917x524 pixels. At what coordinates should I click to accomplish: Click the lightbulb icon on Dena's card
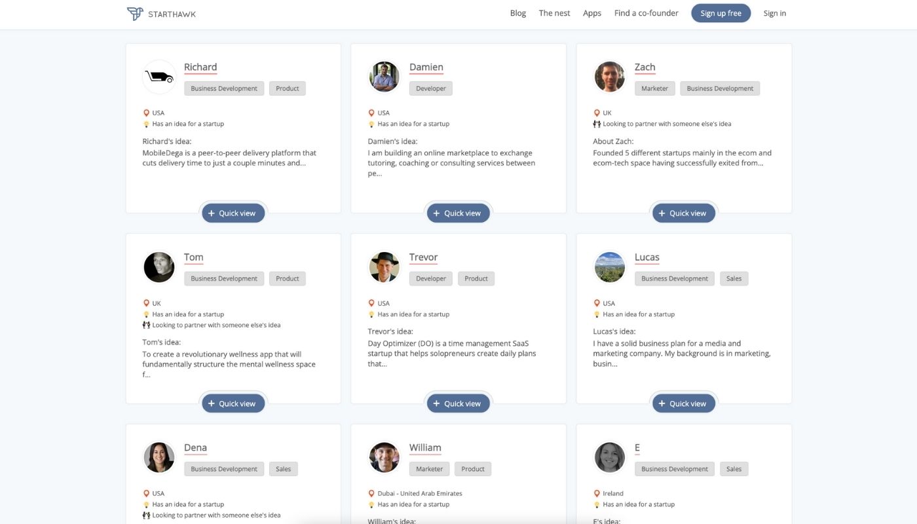[x=146, y=504]
